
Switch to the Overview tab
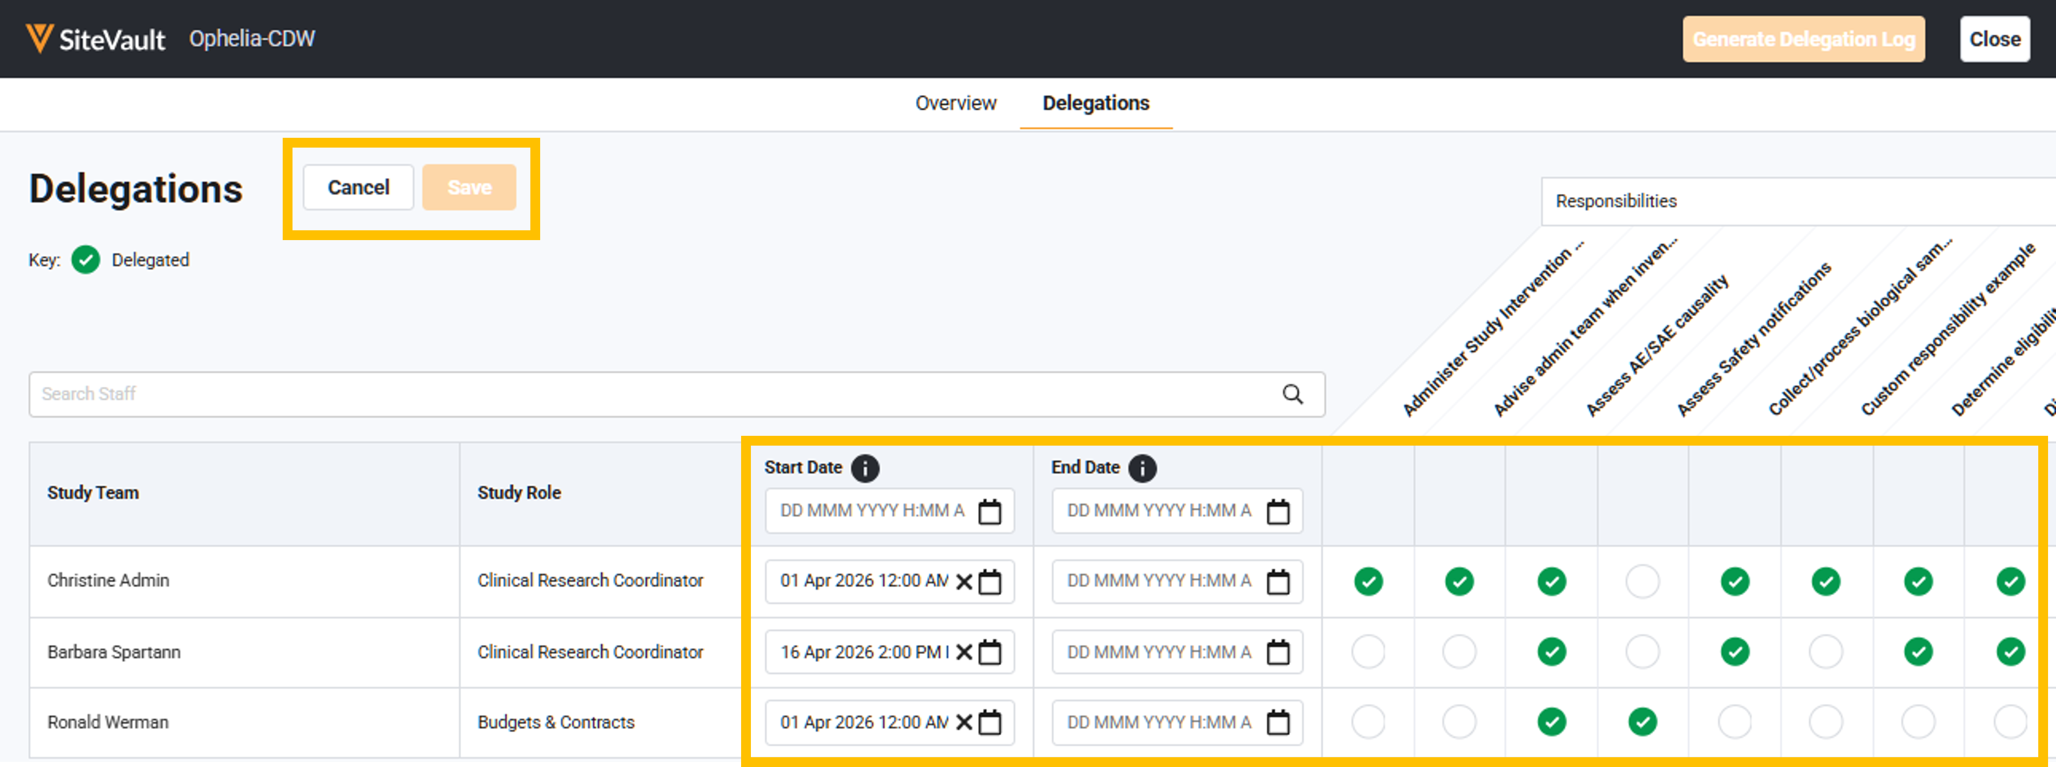point(956,104)
